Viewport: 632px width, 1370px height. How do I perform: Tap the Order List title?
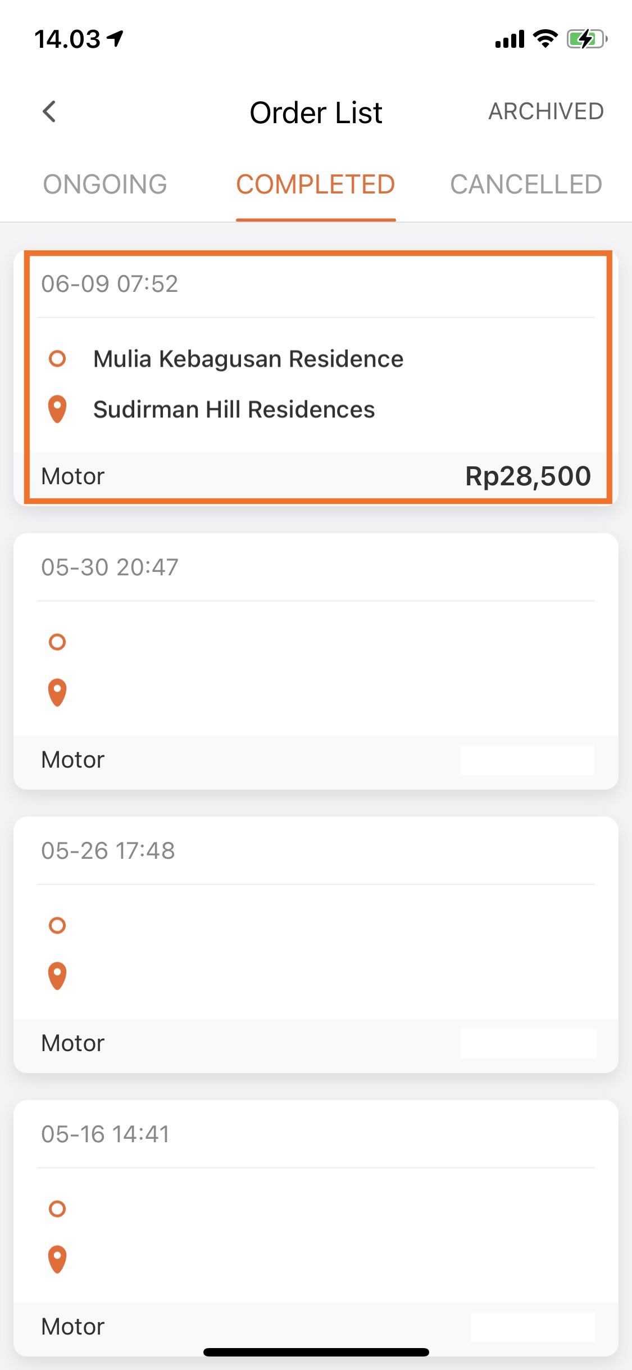pos(316,112)
